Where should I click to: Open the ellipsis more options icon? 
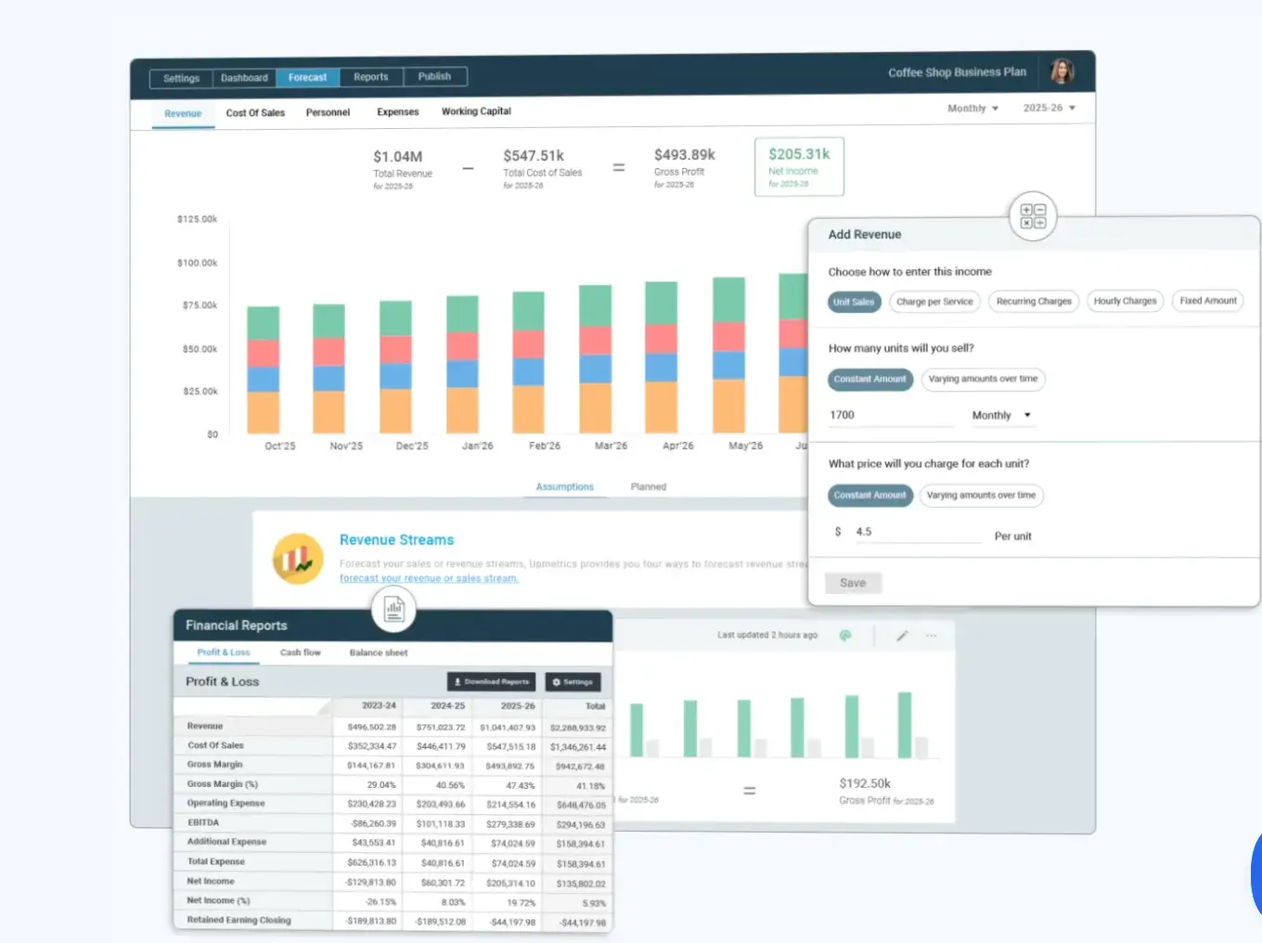[x=931, y=635]
